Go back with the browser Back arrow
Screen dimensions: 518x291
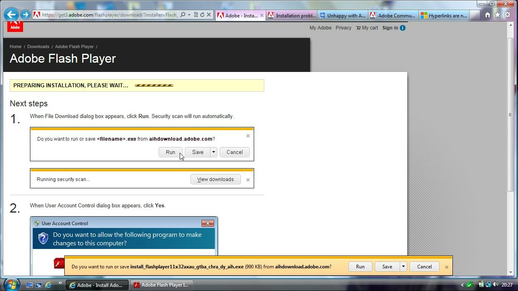point(11,15)
